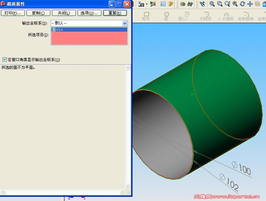Click the 所选的面不为平面 message text

pyautogui.click(x=18, y=68)
